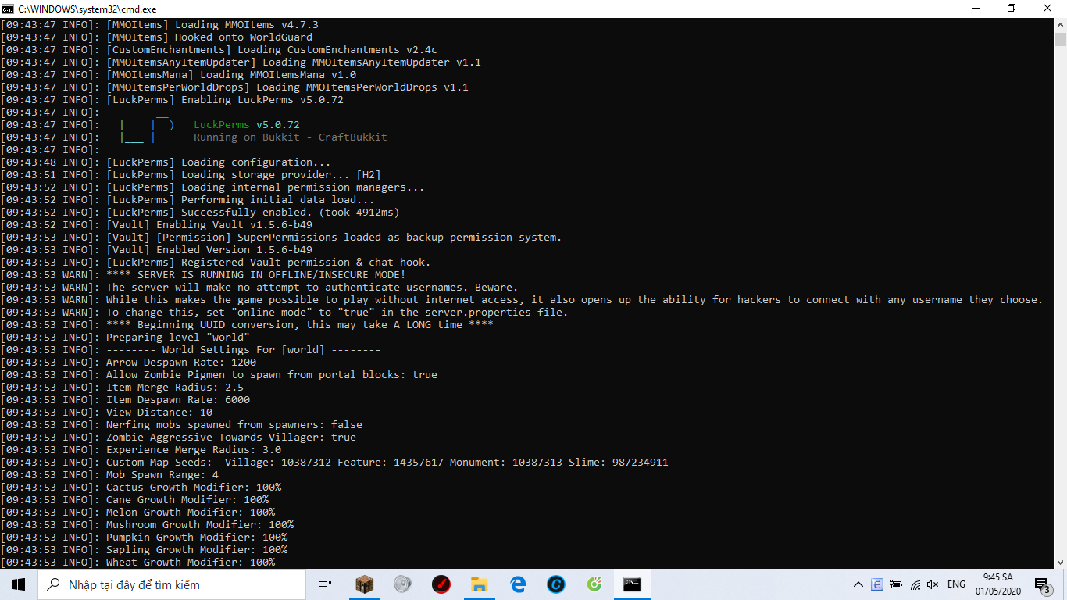Image resolution: width=1067 pixels, height=600 pixels.
Task: Select the "Loading MMOItemsAnyItemUpdater v1.1" line
Action: pos(240,62)
